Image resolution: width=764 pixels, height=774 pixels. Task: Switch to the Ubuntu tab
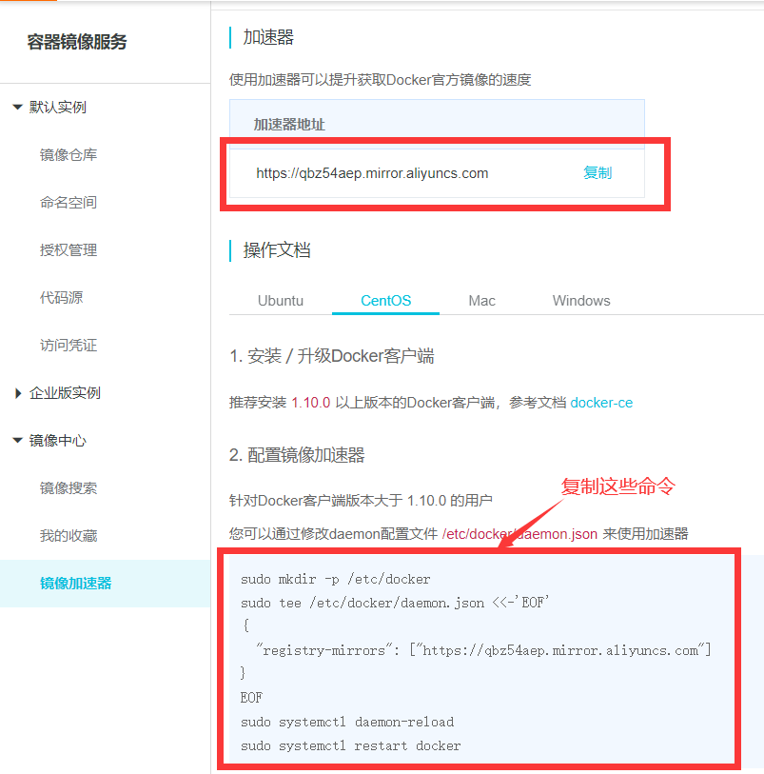281,301
